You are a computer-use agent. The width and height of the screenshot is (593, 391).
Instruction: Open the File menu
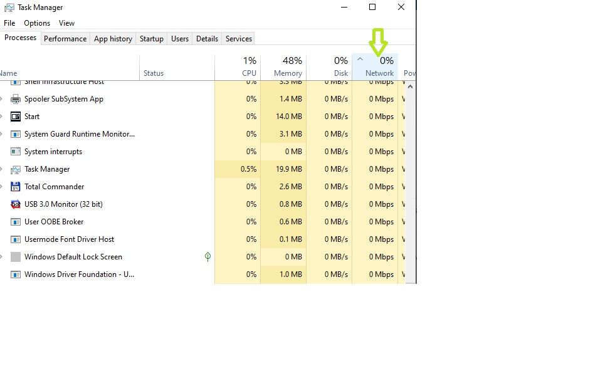(x=9, y=23)
